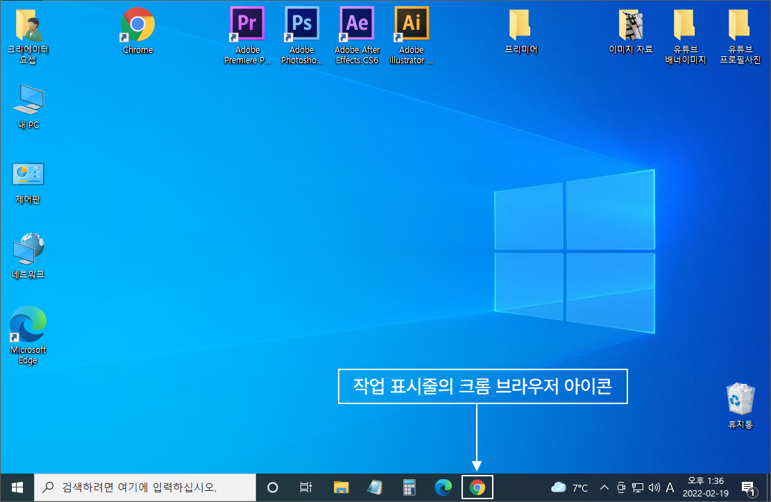Open Calculator from the taskbar
The height and width of the screenshot is (502, 771).
(409, 487)
